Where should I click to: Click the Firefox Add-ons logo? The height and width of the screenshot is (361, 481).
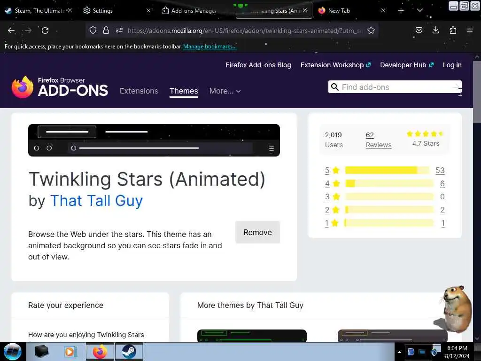(60, 87)
